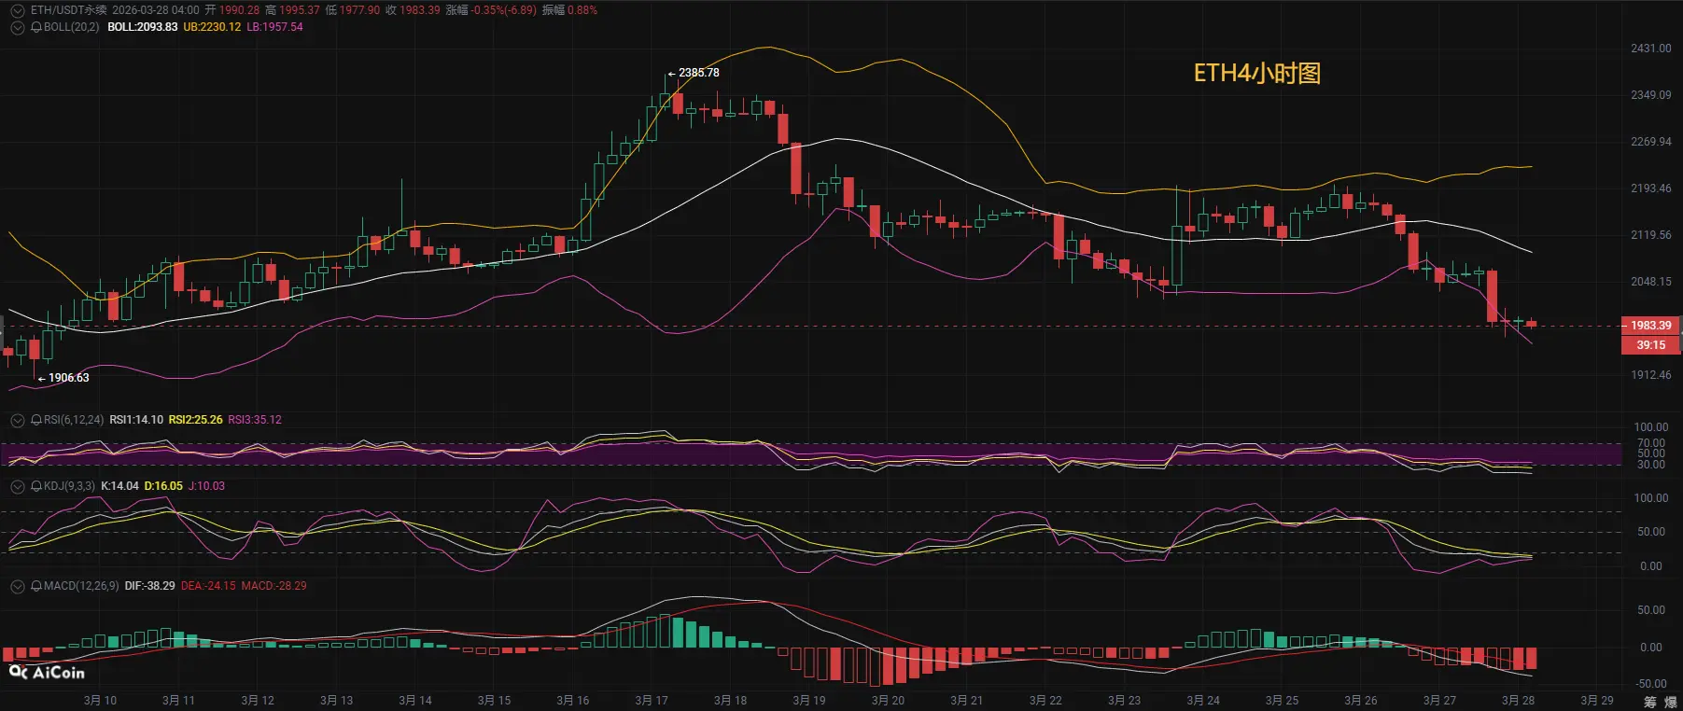The height and width of the screenshot is (711, 1683).
Task: Open MACD(12,26,9) indicator settings label
Action: tap(81, 586)
